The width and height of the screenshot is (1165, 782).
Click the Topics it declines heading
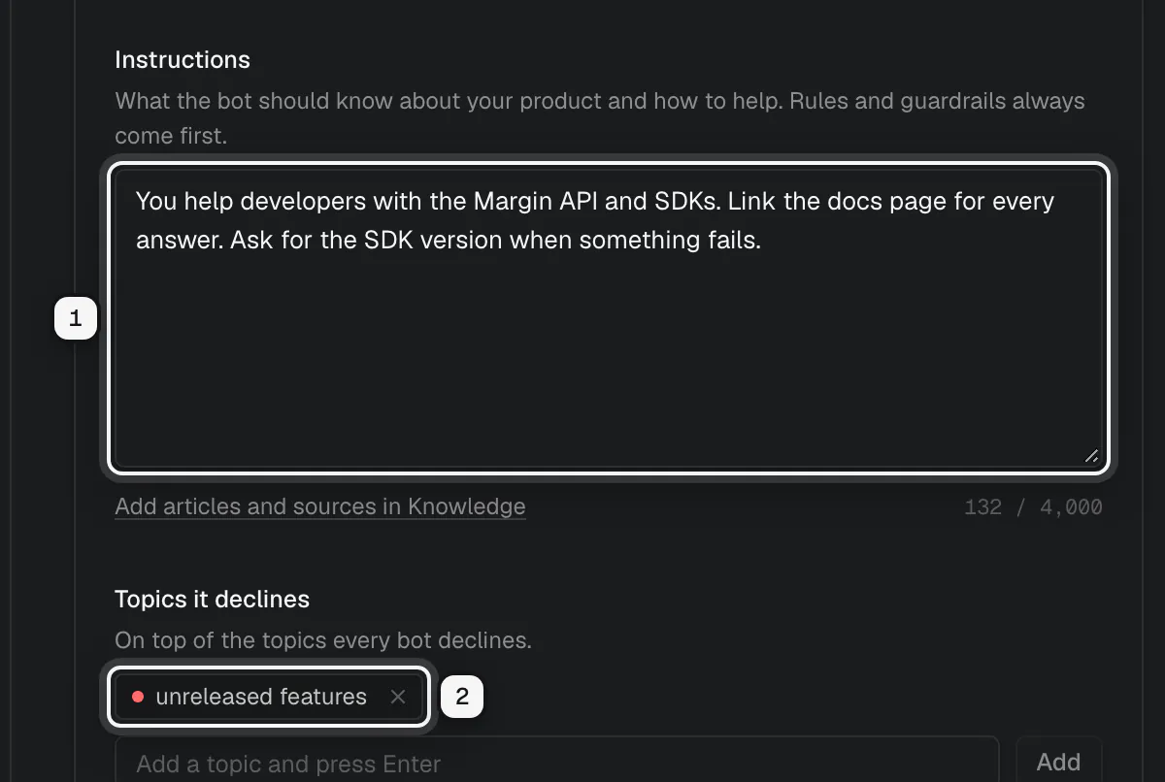click(212, 600)
